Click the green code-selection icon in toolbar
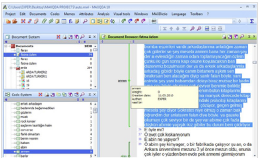 click(123, 21)
